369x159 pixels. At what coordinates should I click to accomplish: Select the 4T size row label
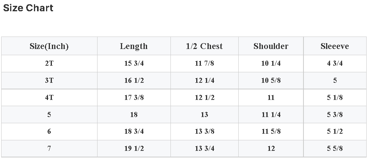[x=49, y=98]
